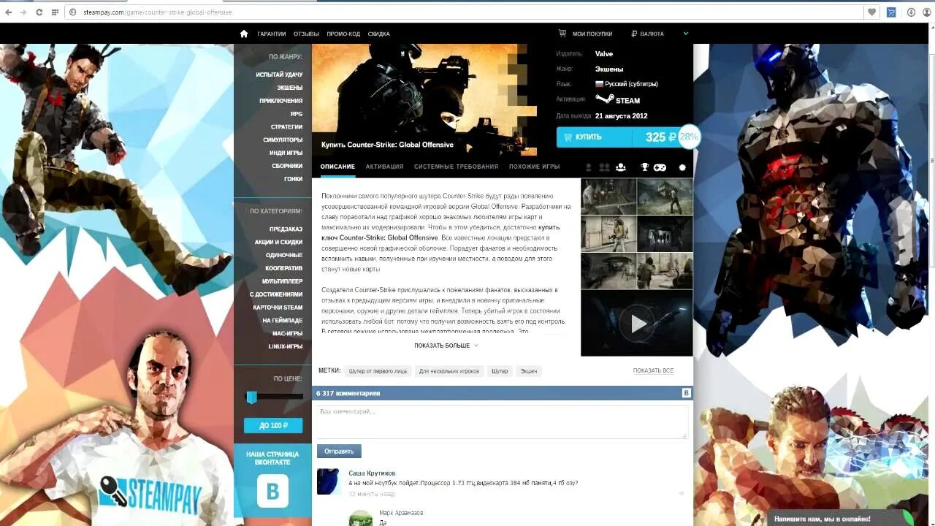The height and width of the screenshot is (526, 935).
Task: Open the Гонки genre
Action: (293, 179)
